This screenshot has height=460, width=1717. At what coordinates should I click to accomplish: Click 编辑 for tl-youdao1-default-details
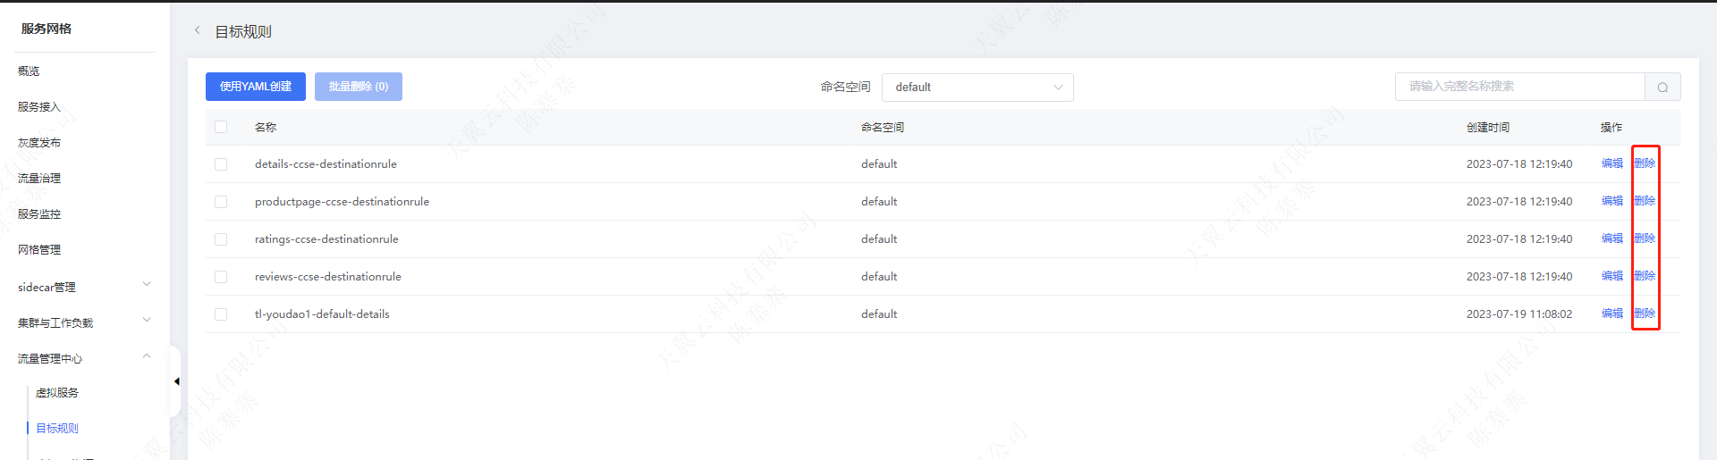1612,314
